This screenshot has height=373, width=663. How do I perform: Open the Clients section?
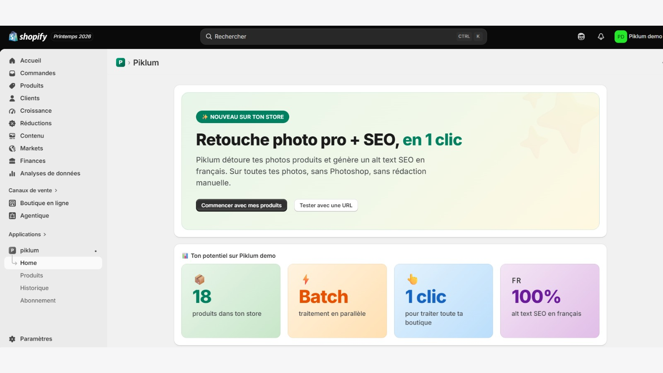tap(30, 98)
